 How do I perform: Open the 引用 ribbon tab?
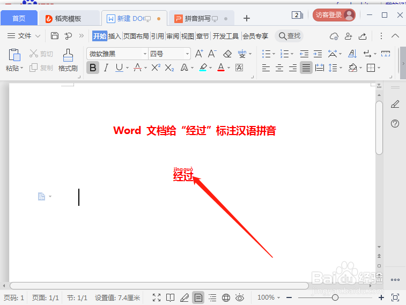pos(158,36)
